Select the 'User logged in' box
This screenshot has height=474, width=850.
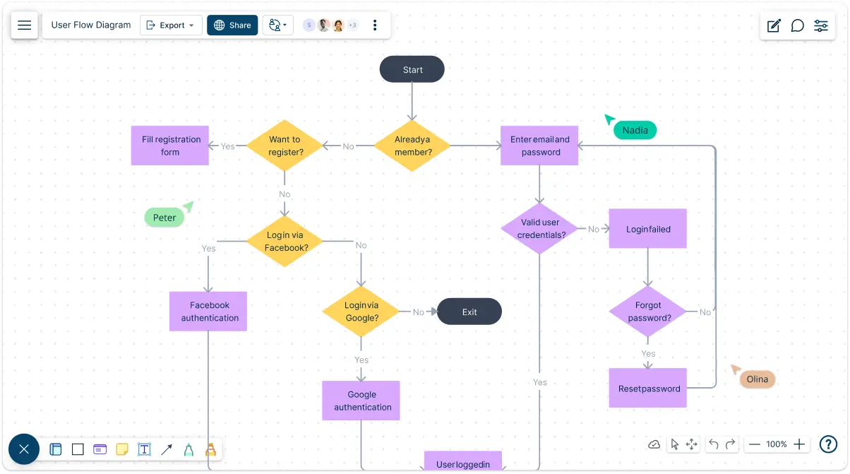462,461
